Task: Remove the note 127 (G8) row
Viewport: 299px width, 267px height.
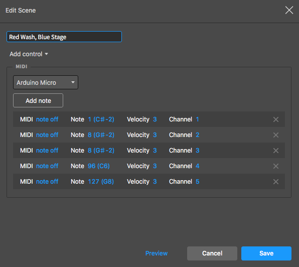Action: pos(276,182)
